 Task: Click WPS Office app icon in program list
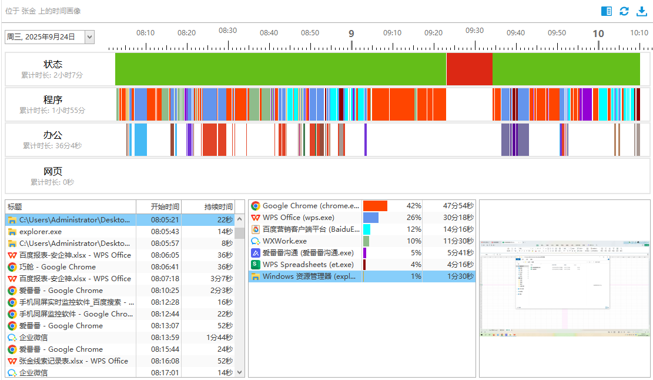[255, 218]
